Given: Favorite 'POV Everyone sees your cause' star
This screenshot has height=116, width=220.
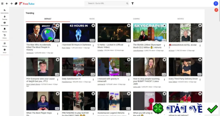Looking at the screenshot, I should tap(58, 60).
